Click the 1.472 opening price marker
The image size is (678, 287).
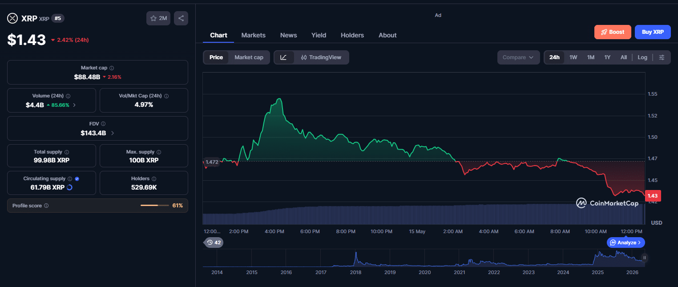tap(212, 162)
